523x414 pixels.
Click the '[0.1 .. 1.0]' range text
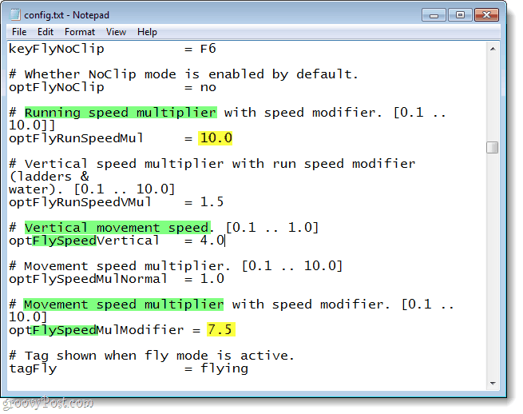tap(272, 228)
